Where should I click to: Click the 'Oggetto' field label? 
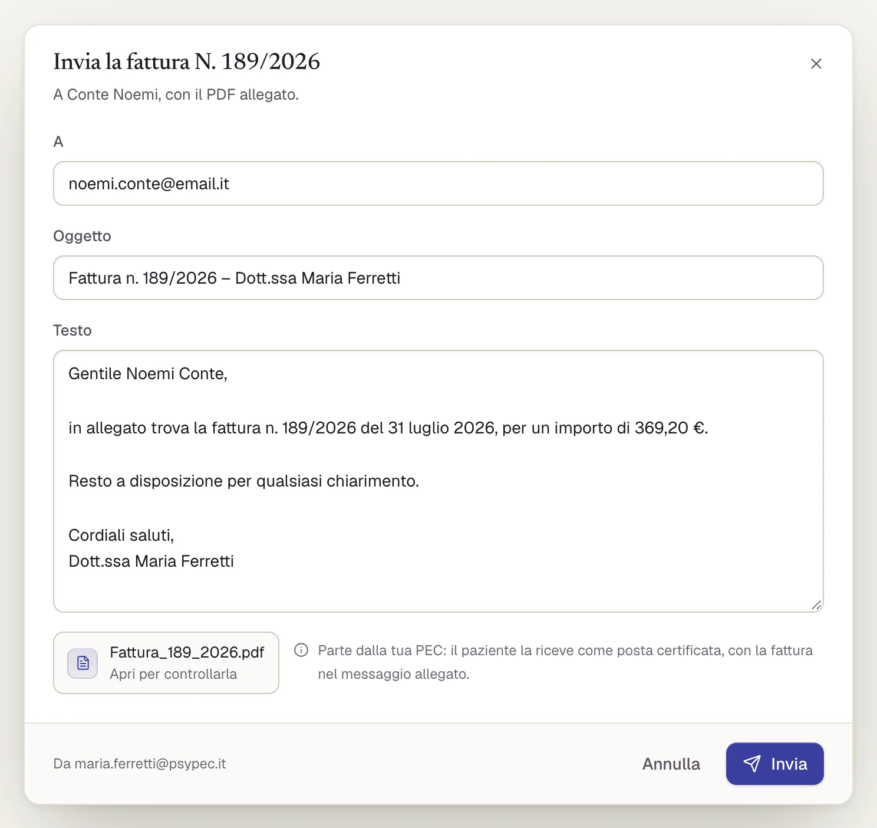(x=82, y=236)
